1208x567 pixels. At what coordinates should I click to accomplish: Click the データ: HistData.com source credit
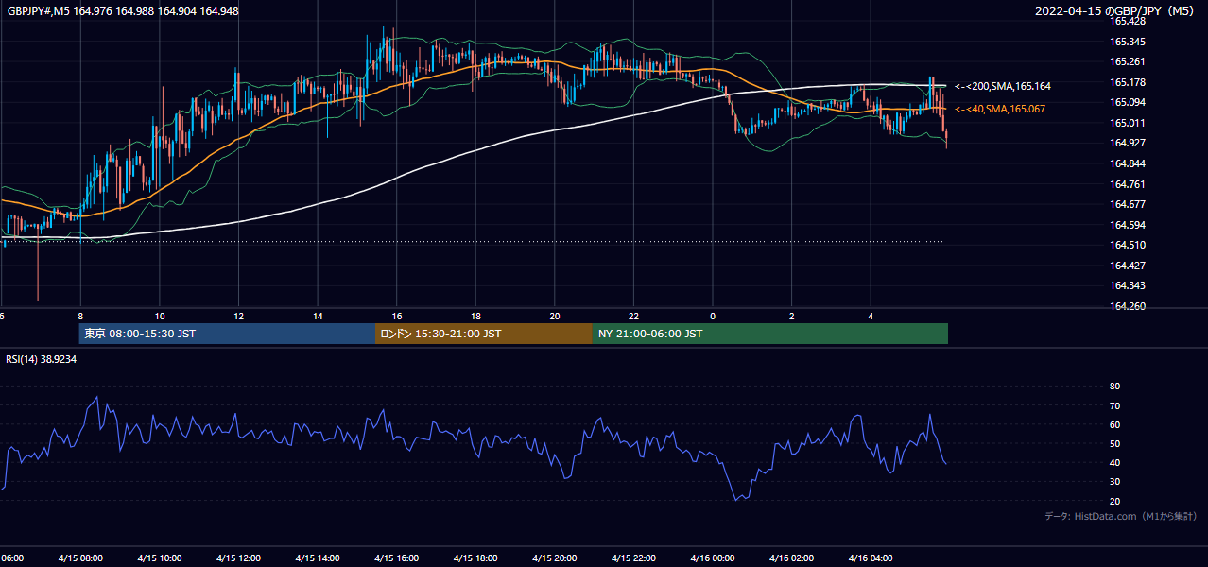pyautogui.click(x=1121, y=517)
